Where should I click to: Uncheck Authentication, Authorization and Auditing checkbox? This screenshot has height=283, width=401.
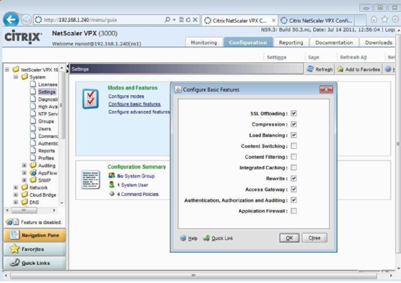(294, 200)
